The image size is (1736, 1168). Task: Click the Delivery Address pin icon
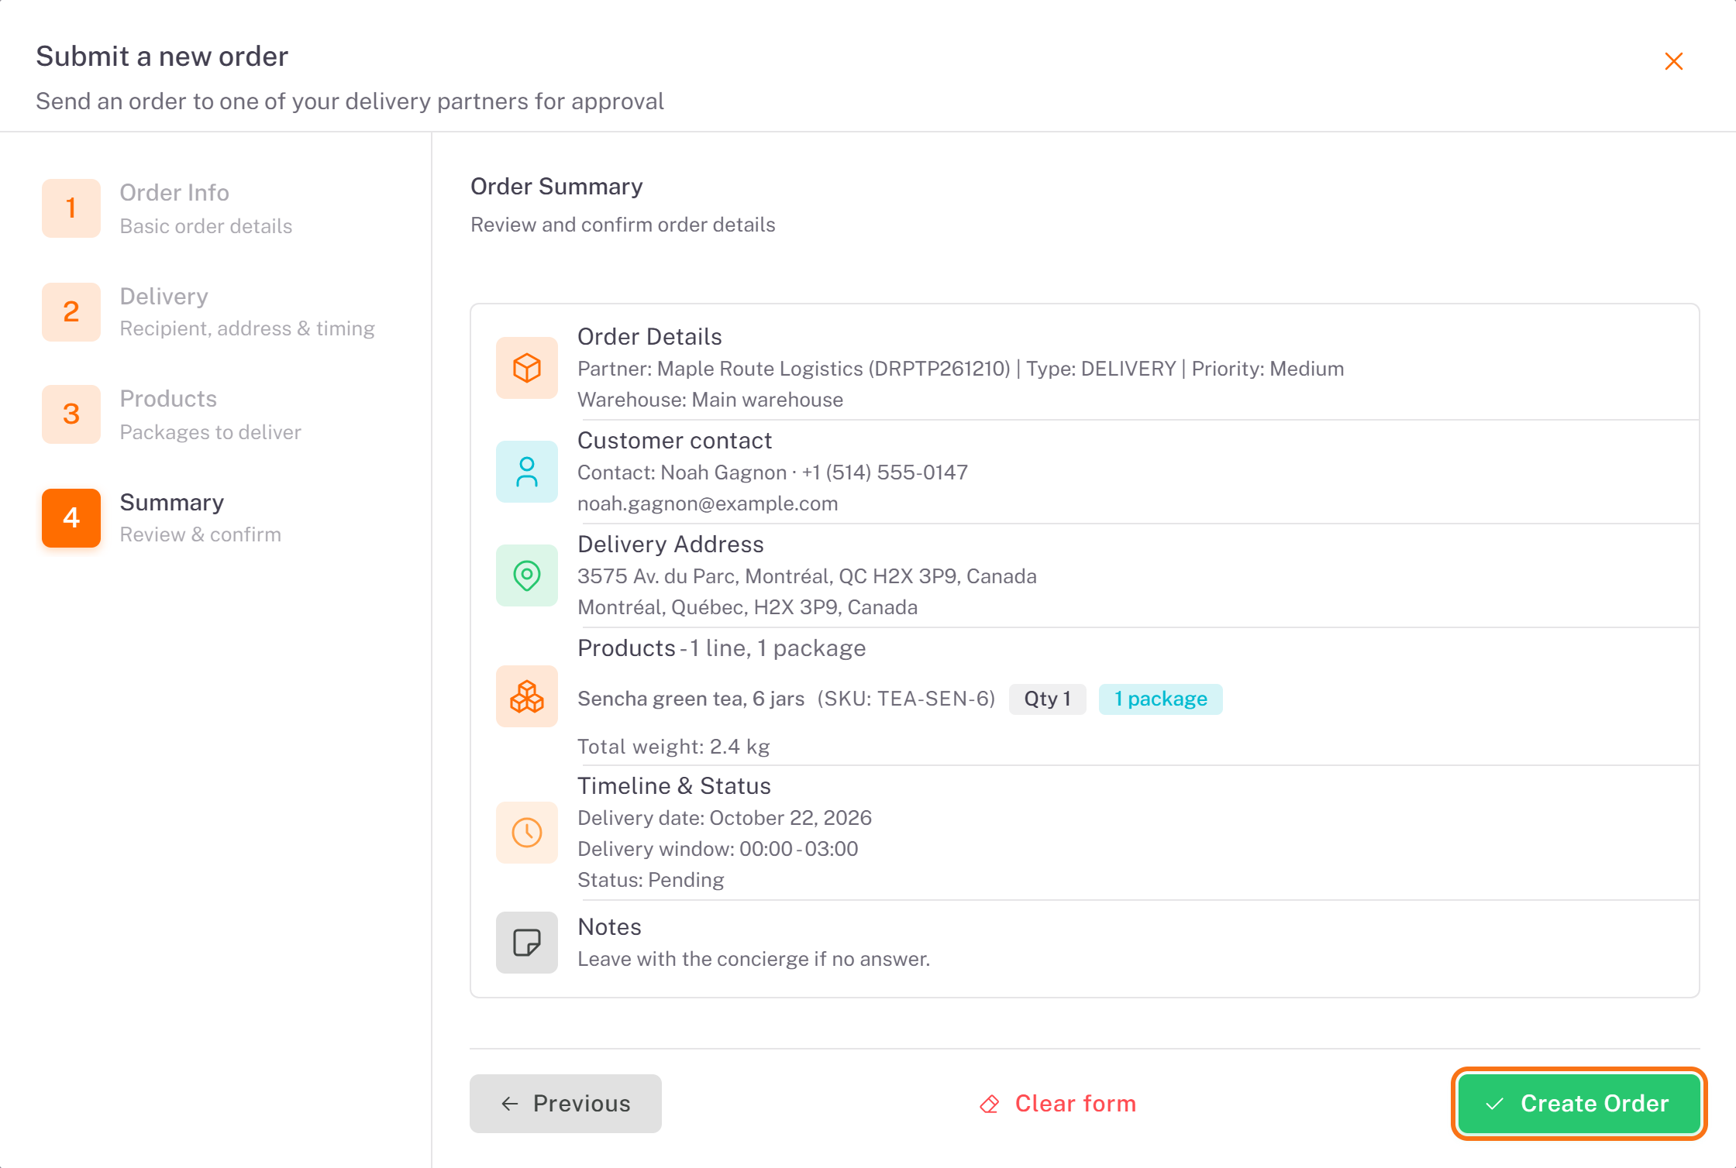click(x=527, y=575)
